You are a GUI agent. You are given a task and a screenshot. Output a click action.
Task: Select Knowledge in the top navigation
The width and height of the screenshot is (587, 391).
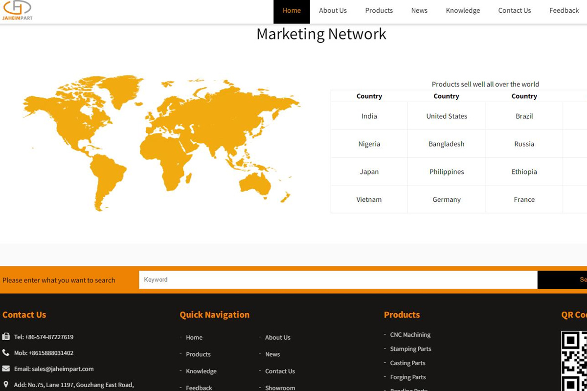(x=463, y=11)
